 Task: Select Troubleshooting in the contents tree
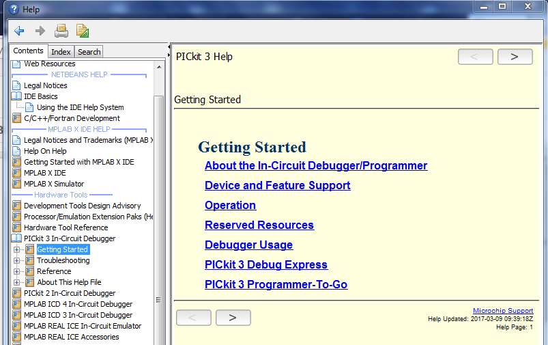coord(63,260)
